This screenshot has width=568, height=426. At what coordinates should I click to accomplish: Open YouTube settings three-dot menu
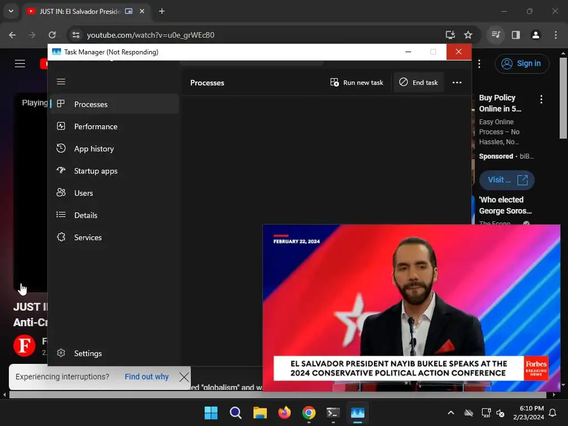coord(479,64)
